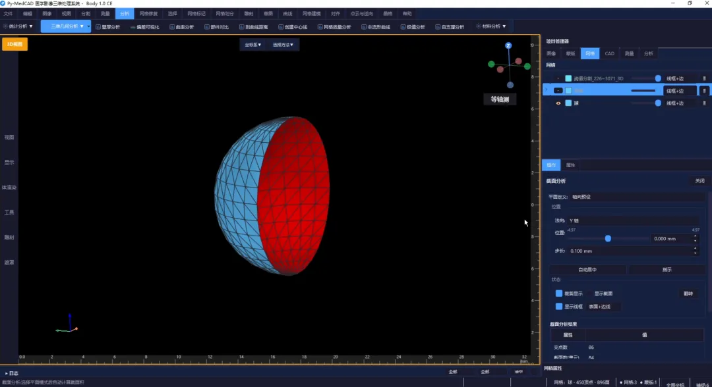Click the 关闭 button of 截面分析
Screen dimensions: 712x387
pyautogui.click(x=699, y=181)
